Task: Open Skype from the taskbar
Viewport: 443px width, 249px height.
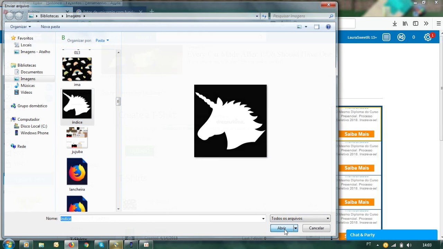Action: [x=101, y=245]
